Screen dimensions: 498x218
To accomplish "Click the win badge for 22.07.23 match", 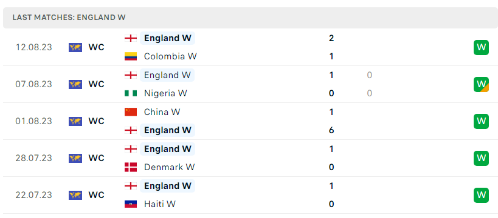I will pyautogui.click(x=481, y=195).
